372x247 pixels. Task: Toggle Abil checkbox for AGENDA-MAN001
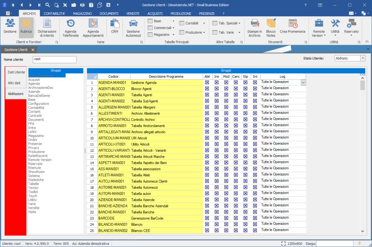pyautogui.click(x=207, y=82)
